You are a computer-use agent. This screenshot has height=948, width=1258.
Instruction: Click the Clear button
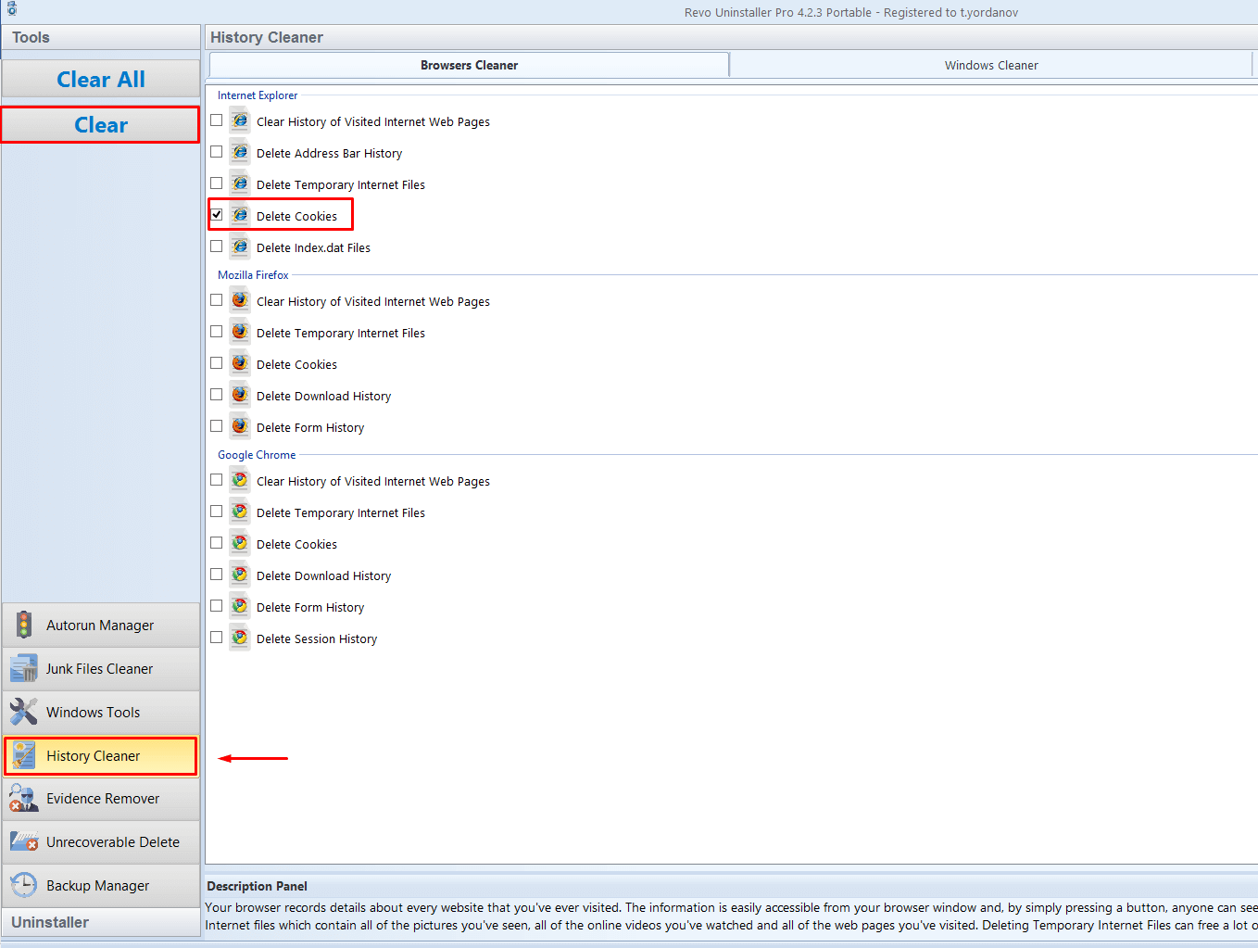click(101, 125)
